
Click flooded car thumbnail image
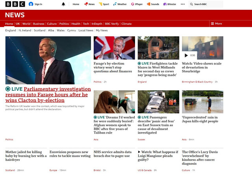pos(202,102)
